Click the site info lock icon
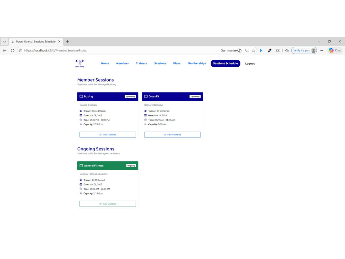The width and height of the screenshot is (345, 259). 21,50
